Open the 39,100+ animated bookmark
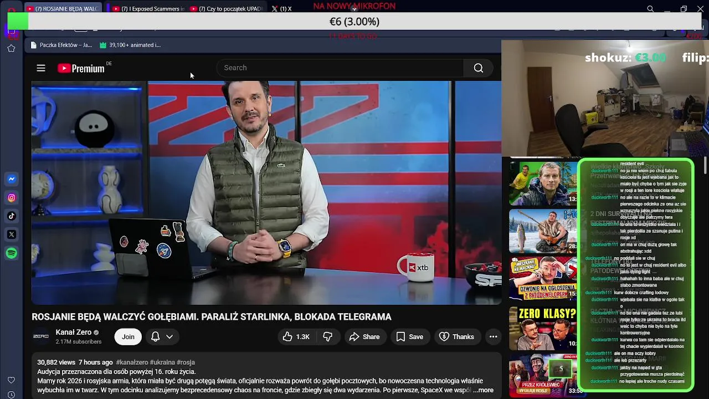 point(130,45)
